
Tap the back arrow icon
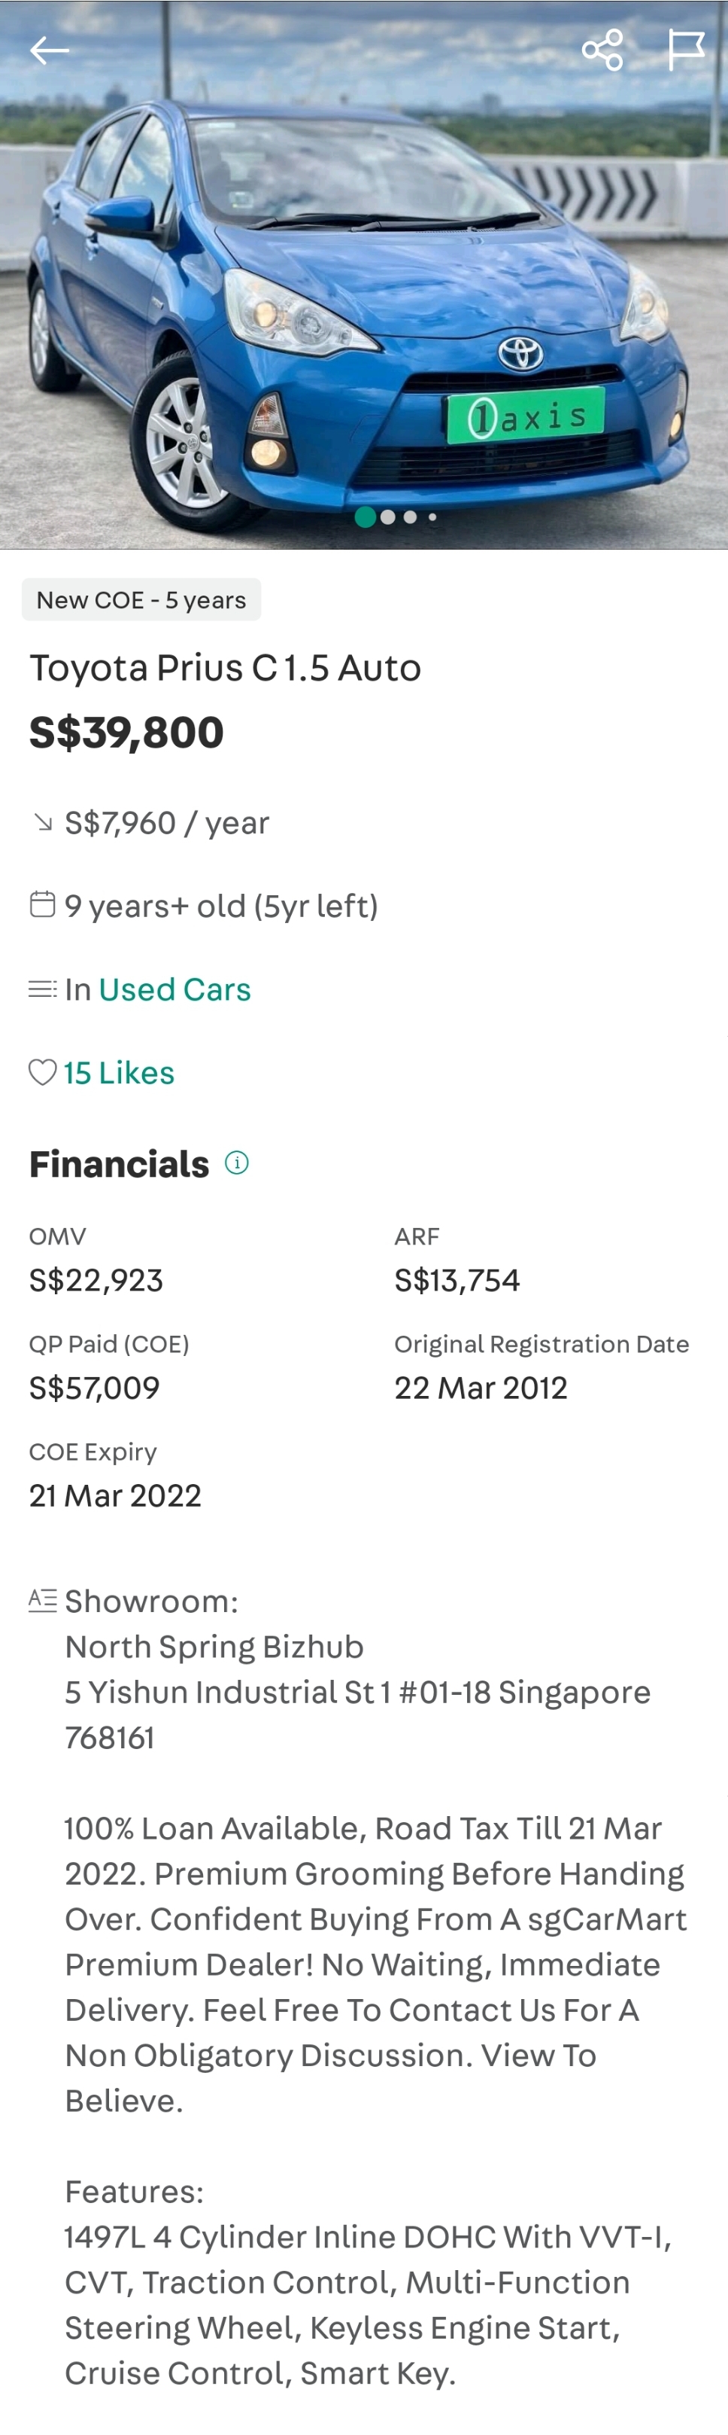(x=49, y=50)
